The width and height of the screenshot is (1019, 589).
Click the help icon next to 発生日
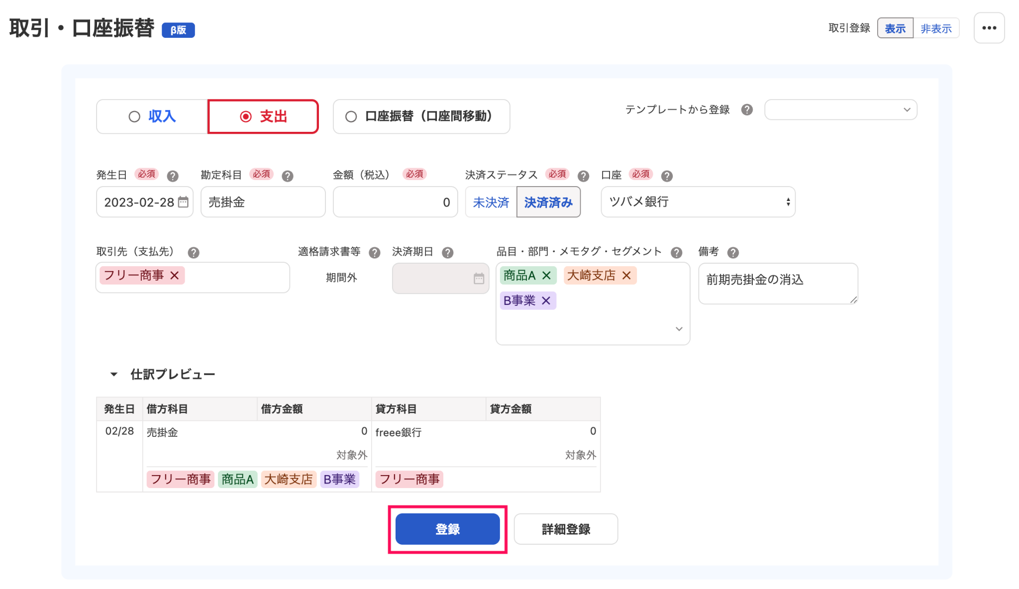[172, 176]
